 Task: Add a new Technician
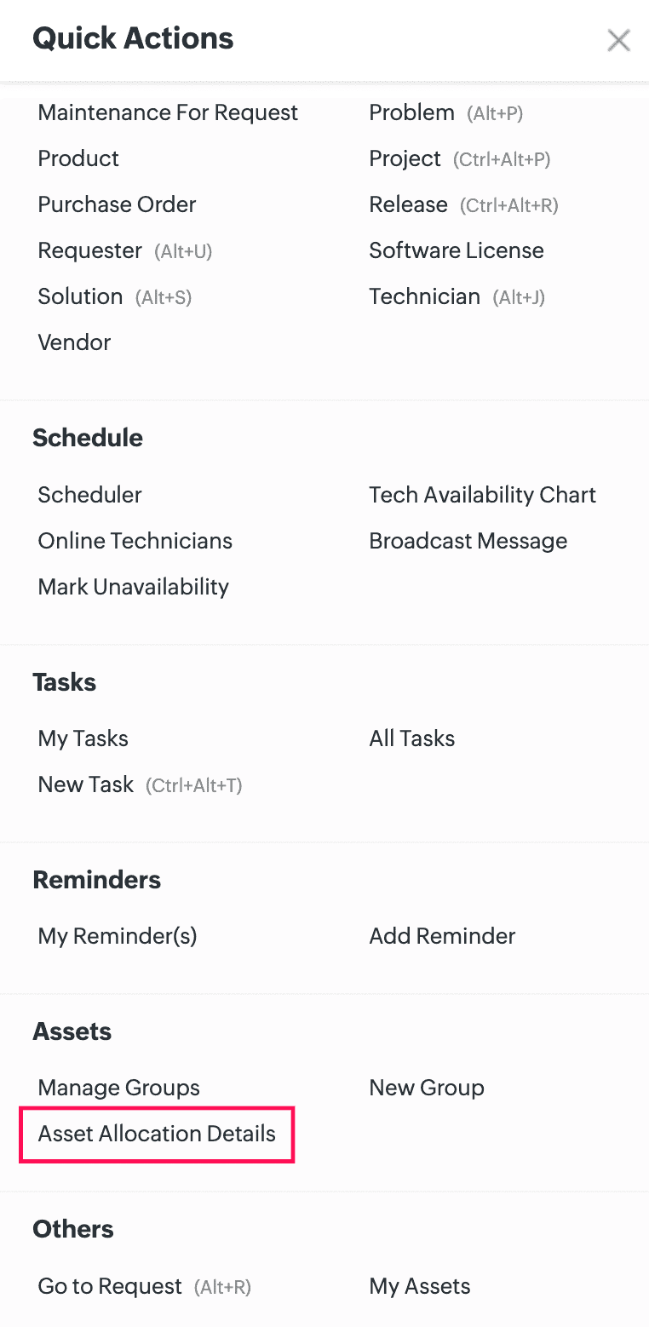(424, 297)
